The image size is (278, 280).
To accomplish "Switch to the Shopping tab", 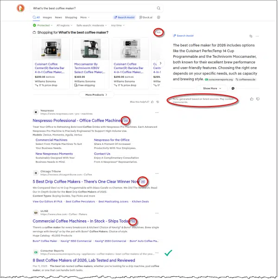I will pyautogui.click(x=71, y=17).
